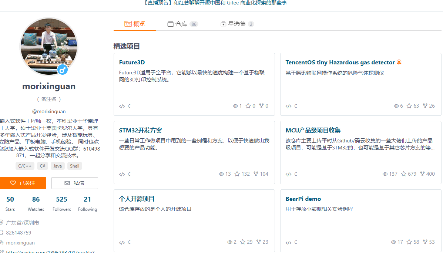The width and height of the screenshot is (443, 253).
Task: Click code language icon on Future3D card
Action: [x=122, y=106]
